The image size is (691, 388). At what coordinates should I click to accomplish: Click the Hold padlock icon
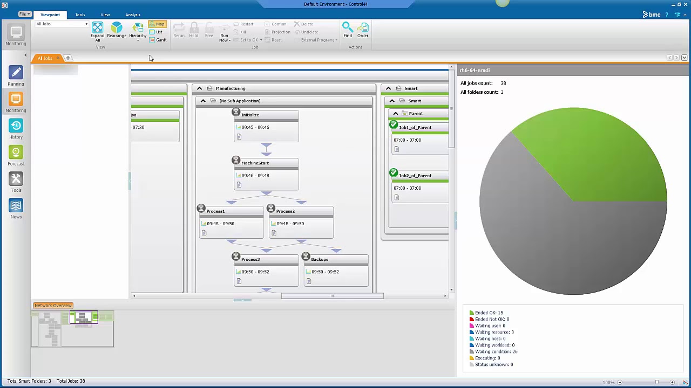[x=194, y=27]
